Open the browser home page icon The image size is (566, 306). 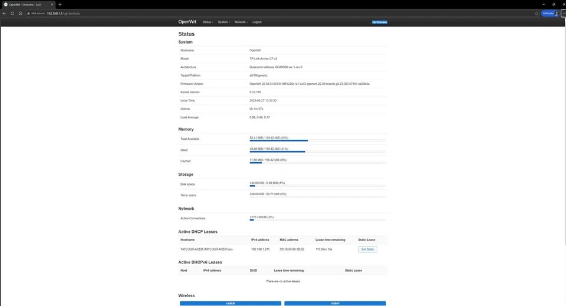(20, 14)
